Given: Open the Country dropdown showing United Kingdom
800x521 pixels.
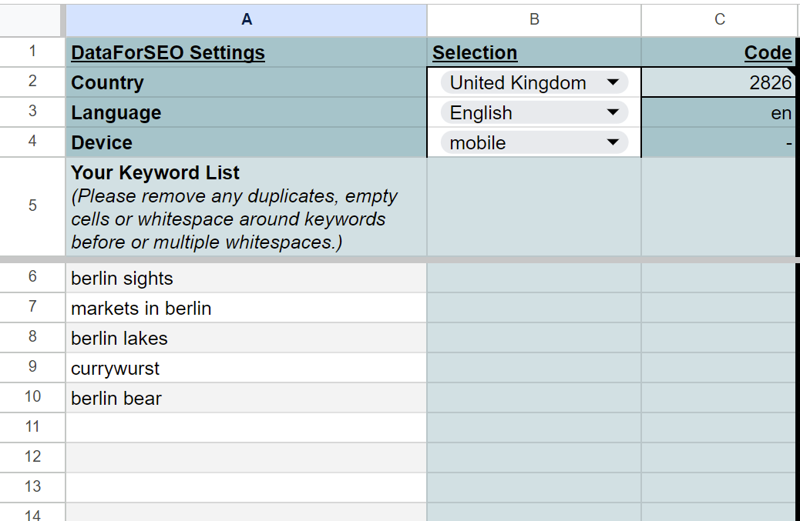Looking at the screenshot, I should pyautogui.click(x=534, y=82).
